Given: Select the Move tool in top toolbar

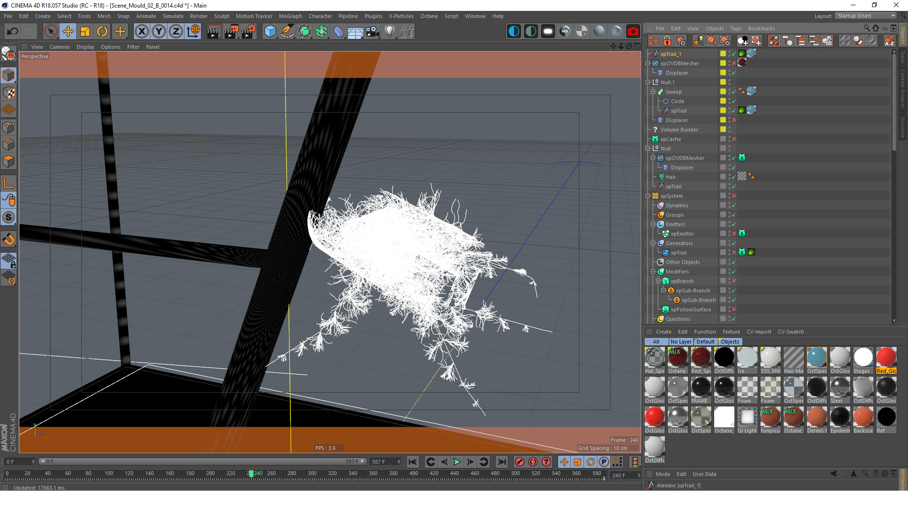Looking at the screenshot, I should pos(68,32).
